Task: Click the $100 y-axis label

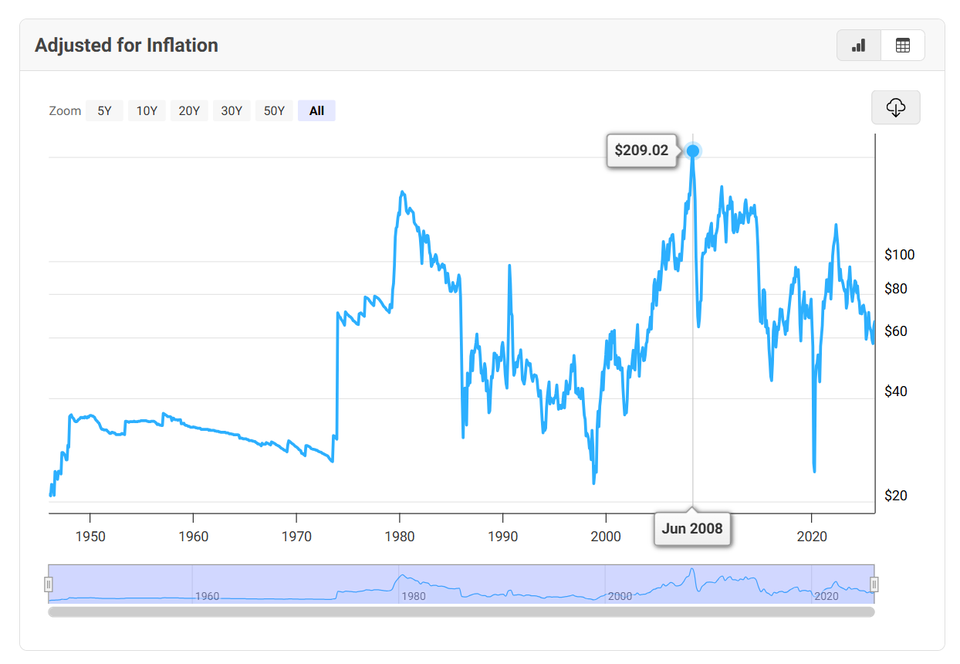Action: click(x=900, y=255)
